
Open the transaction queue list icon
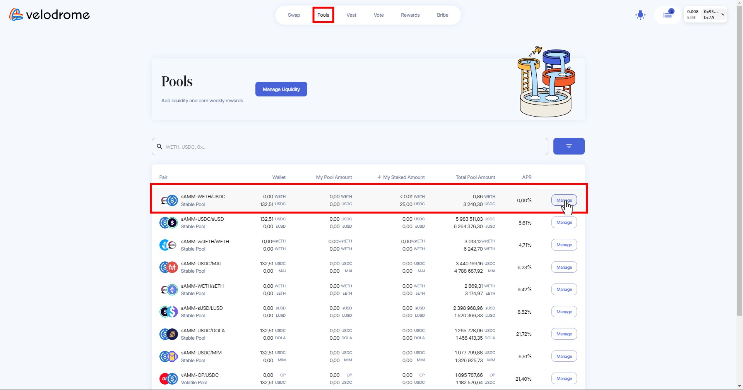668,15
